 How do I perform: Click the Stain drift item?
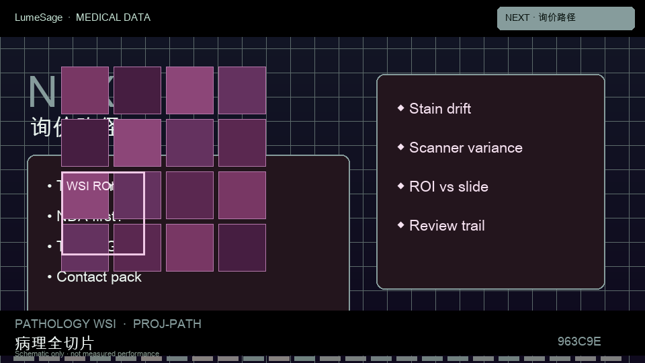(x=440, y=109)
